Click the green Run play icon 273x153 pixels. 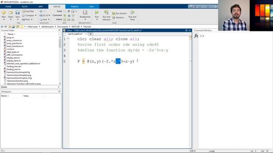pos(97,12)
